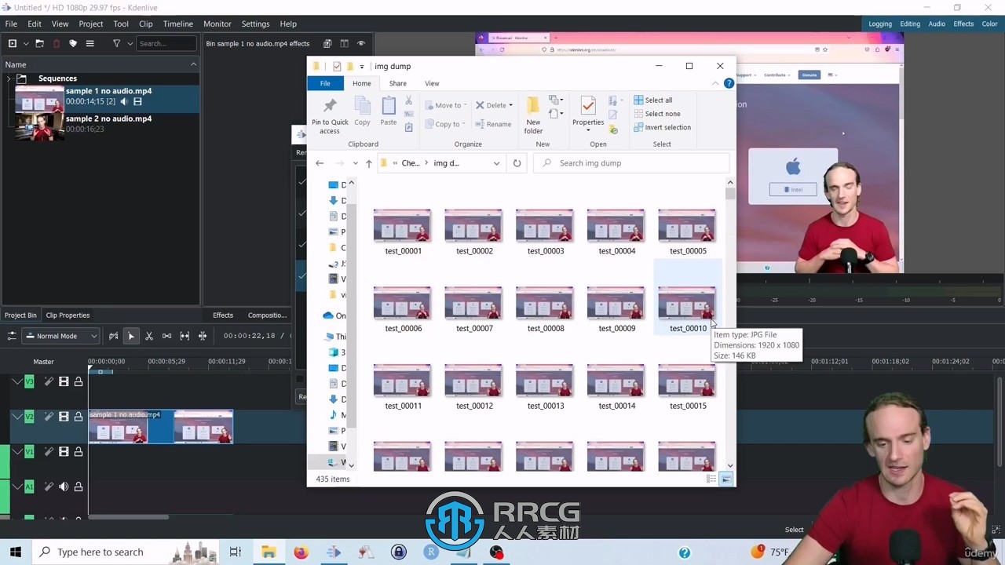Click New folder in Explorer ribbon

coord(533,115)
